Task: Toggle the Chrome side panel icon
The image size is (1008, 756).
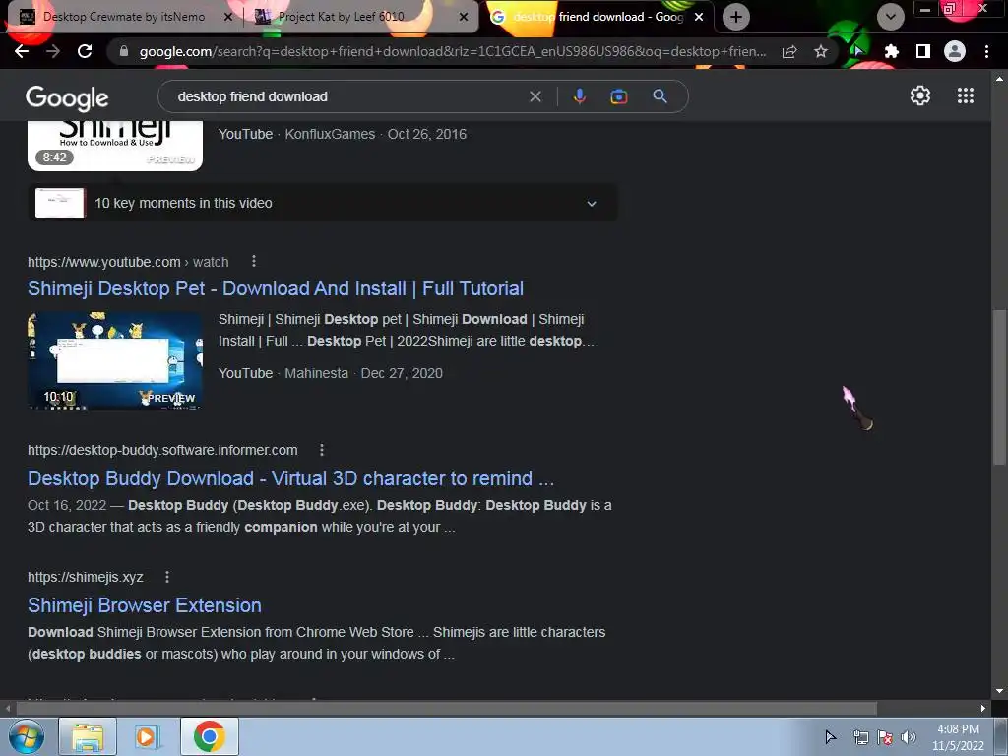Action: 922,51
